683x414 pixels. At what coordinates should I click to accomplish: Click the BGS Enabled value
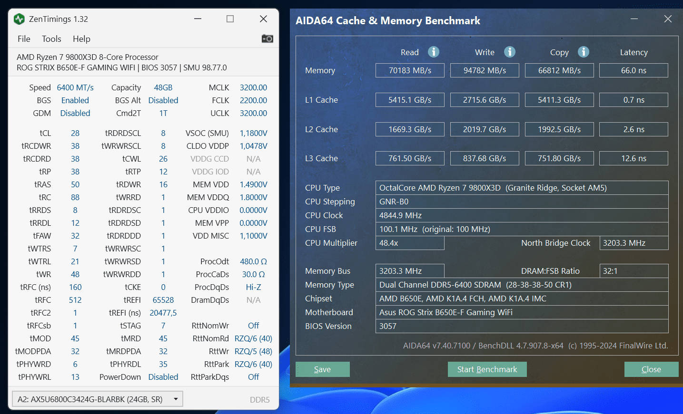pyautogui.click(x=75, y=100)
